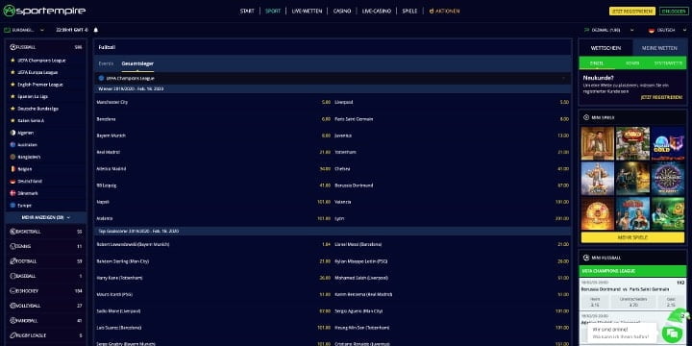Collapse the UEFA Champions League section
This screenshot has height=346, width=692.
click(x=563, y=78)
